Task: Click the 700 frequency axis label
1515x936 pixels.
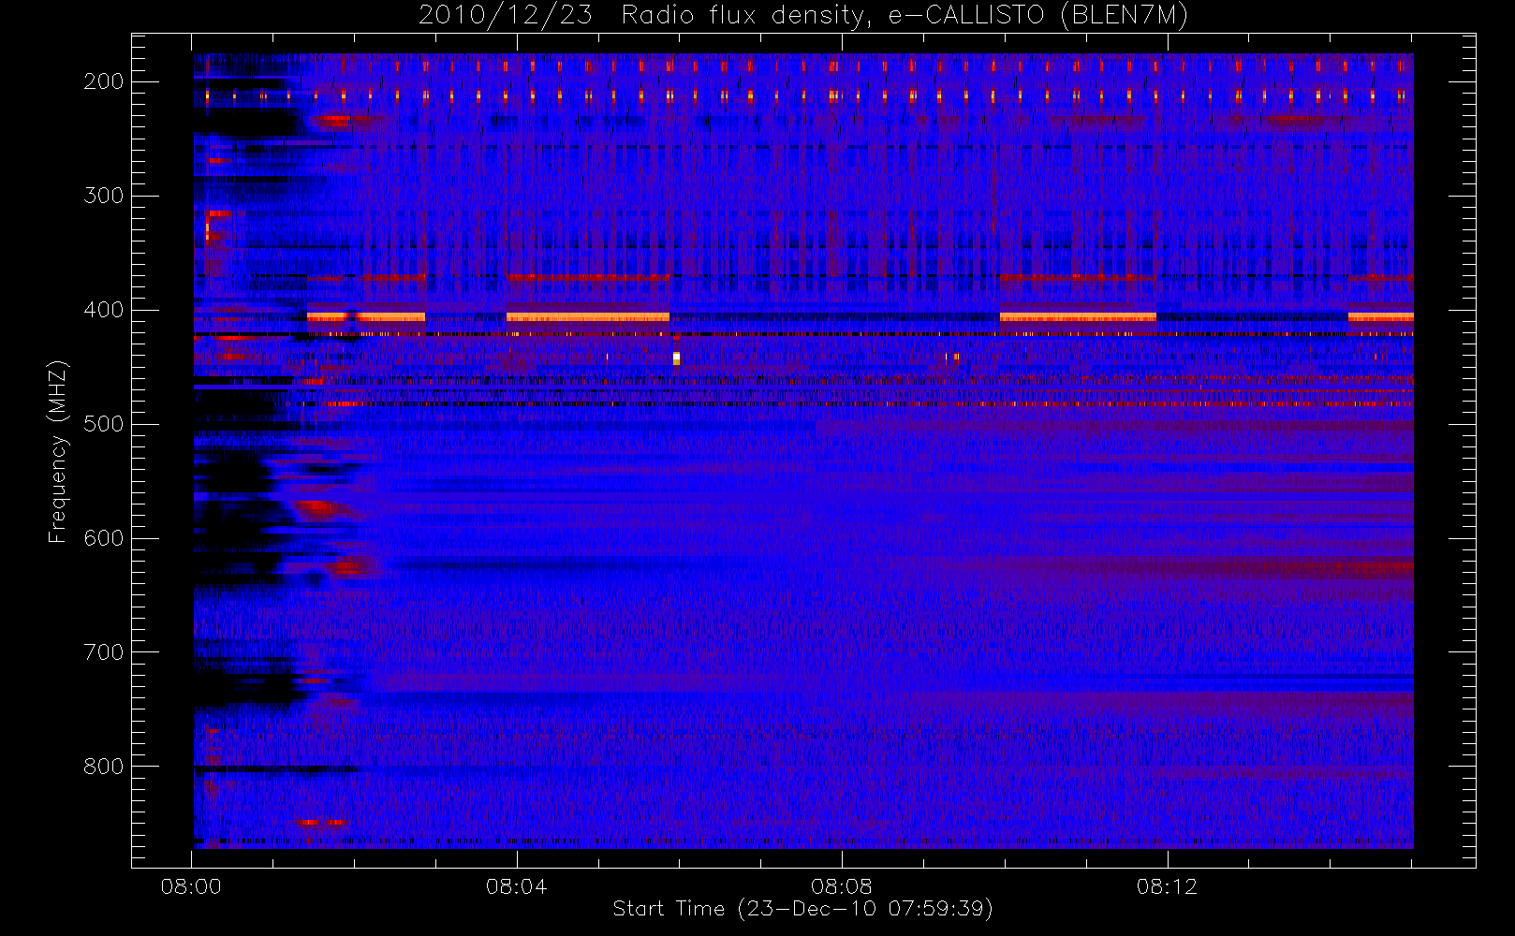Action: [x=104, y=652]
